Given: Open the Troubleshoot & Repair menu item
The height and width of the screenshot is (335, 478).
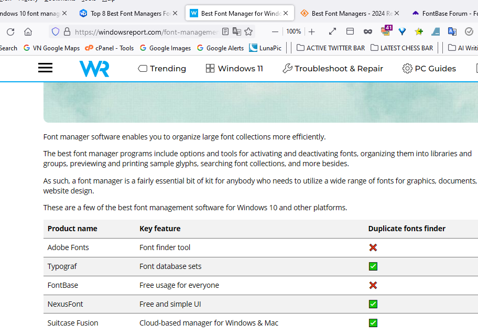Looking at the screenshot, I should point(333,69).
